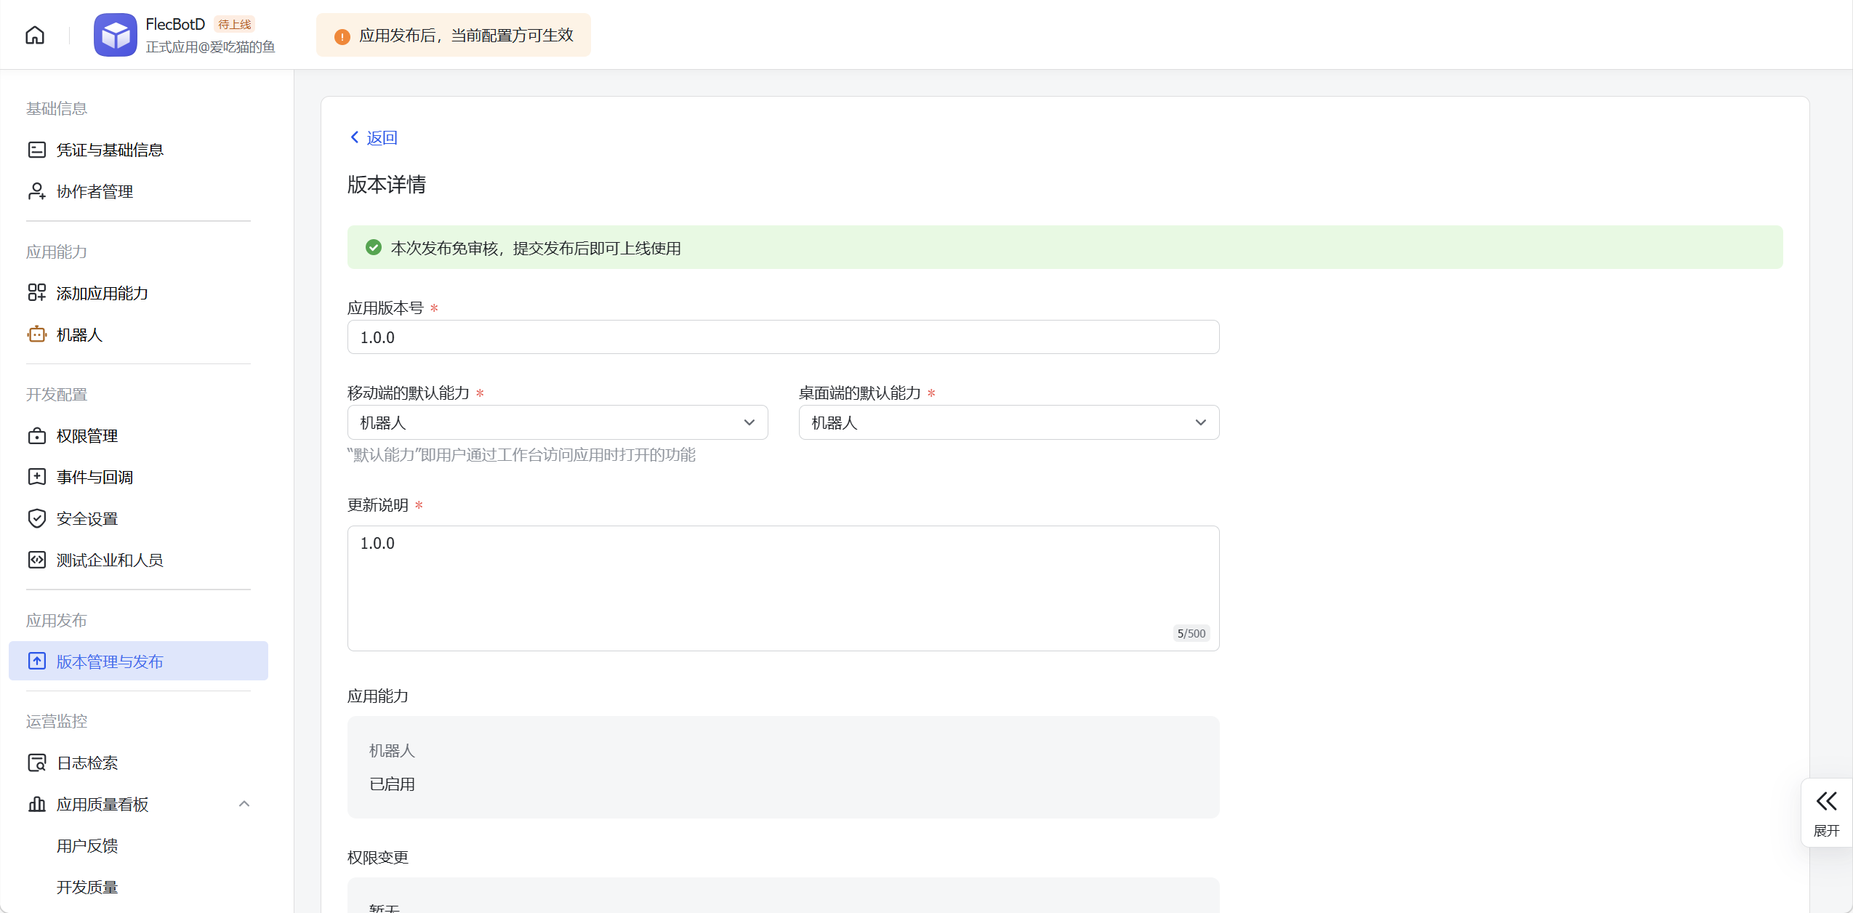
Task: Click the 已启用 status text
Action: tap(392, 784)
